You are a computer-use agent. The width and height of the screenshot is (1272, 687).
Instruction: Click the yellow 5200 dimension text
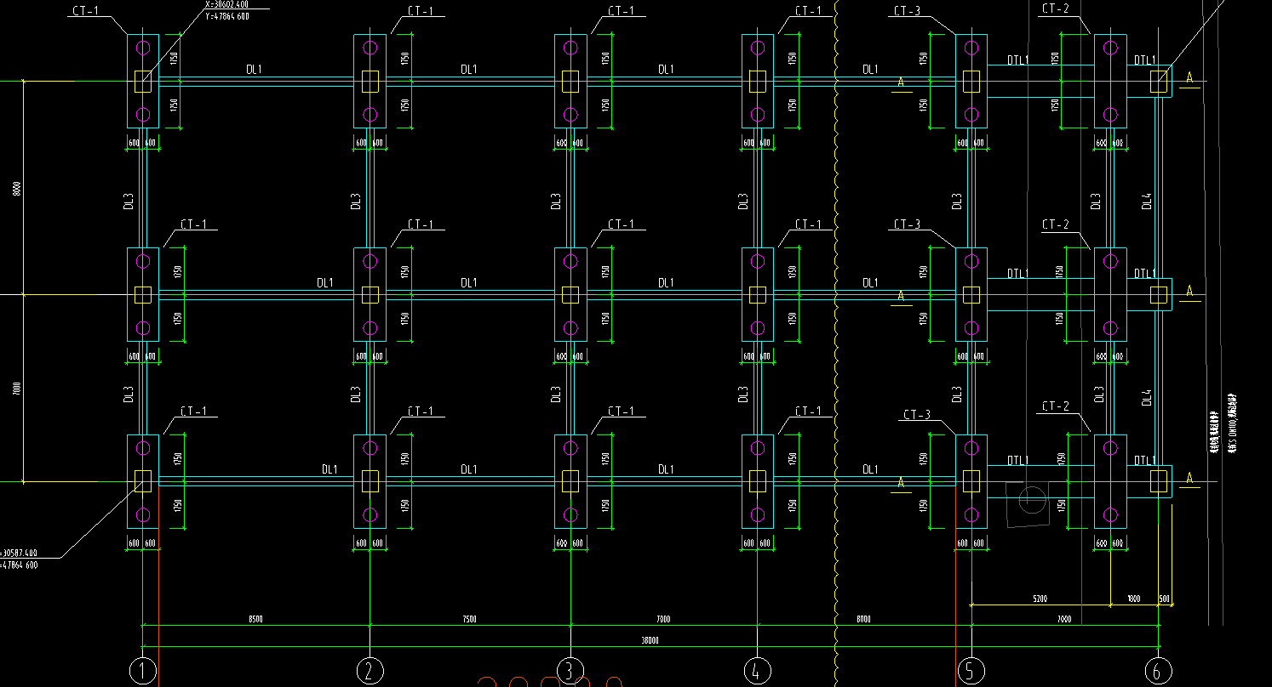[1040, 599]
